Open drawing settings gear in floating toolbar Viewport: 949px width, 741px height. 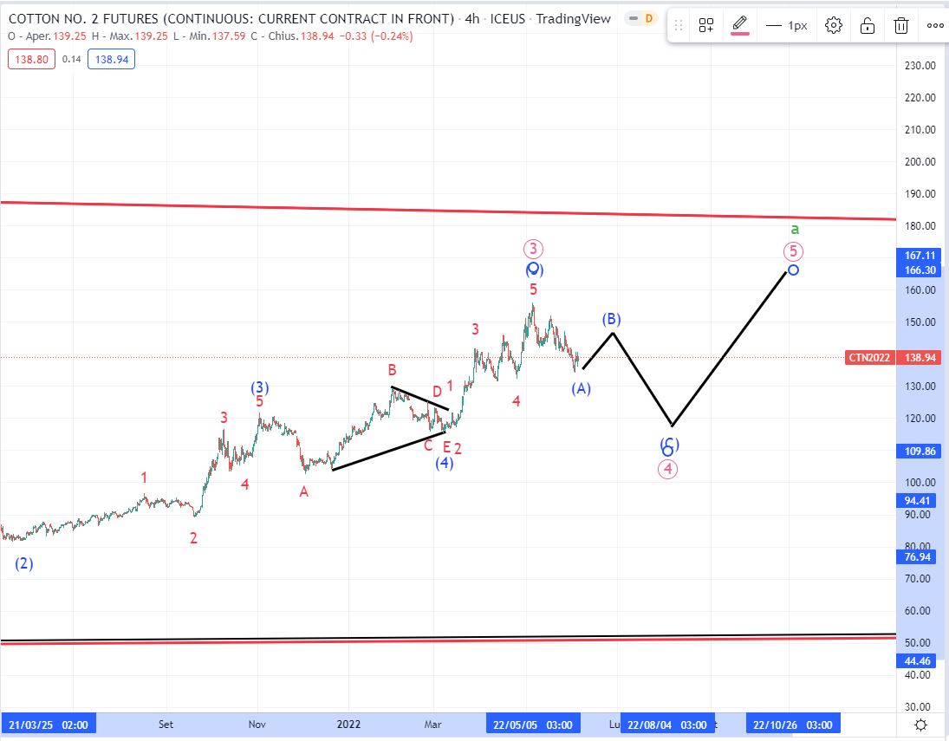click(834, 25)
